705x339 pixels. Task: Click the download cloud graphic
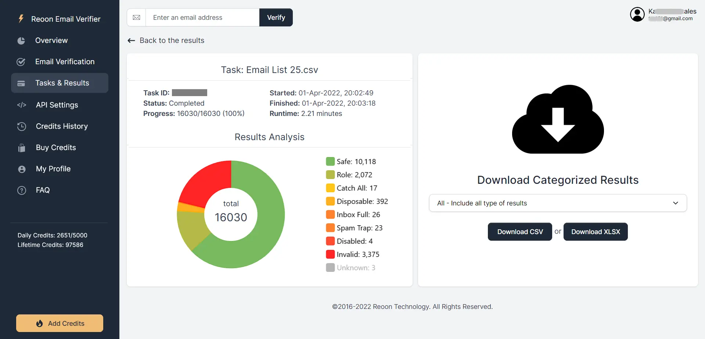point(557,119)
